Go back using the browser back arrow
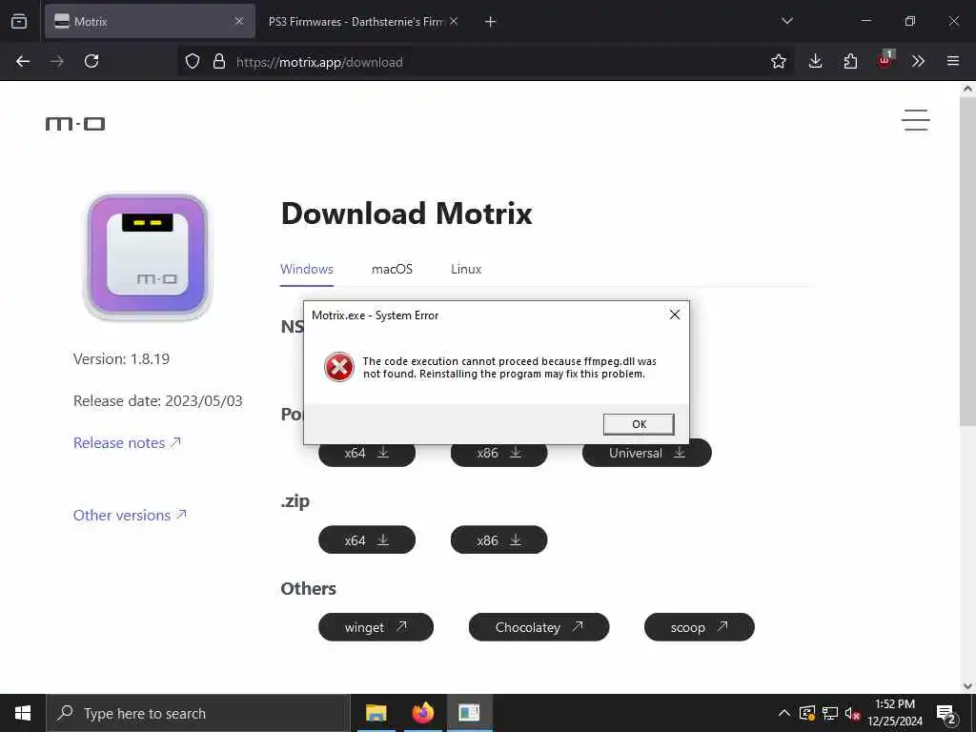976x732 pixels. point(23,61)
